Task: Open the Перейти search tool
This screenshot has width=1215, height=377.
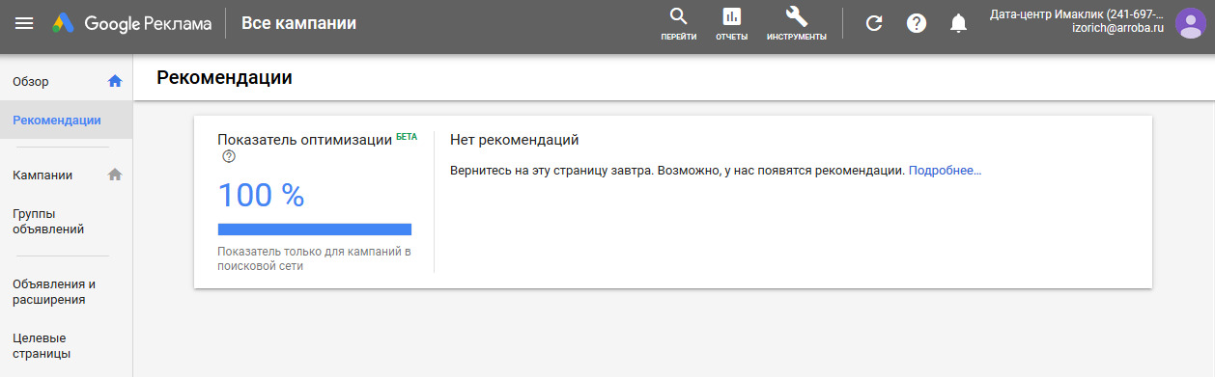Action: [x=679, y=24]
